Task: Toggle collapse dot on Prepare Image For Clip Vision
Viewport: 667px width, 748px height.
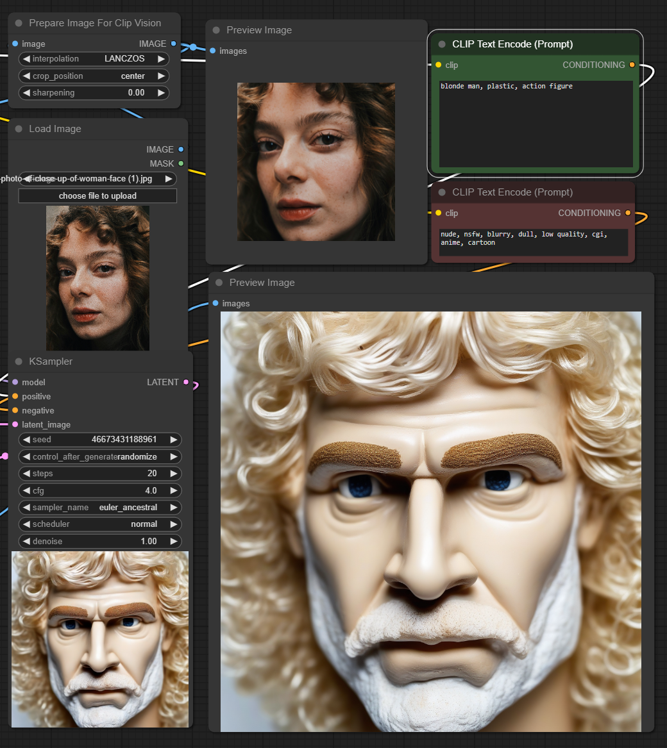Action: pos(19,24)
